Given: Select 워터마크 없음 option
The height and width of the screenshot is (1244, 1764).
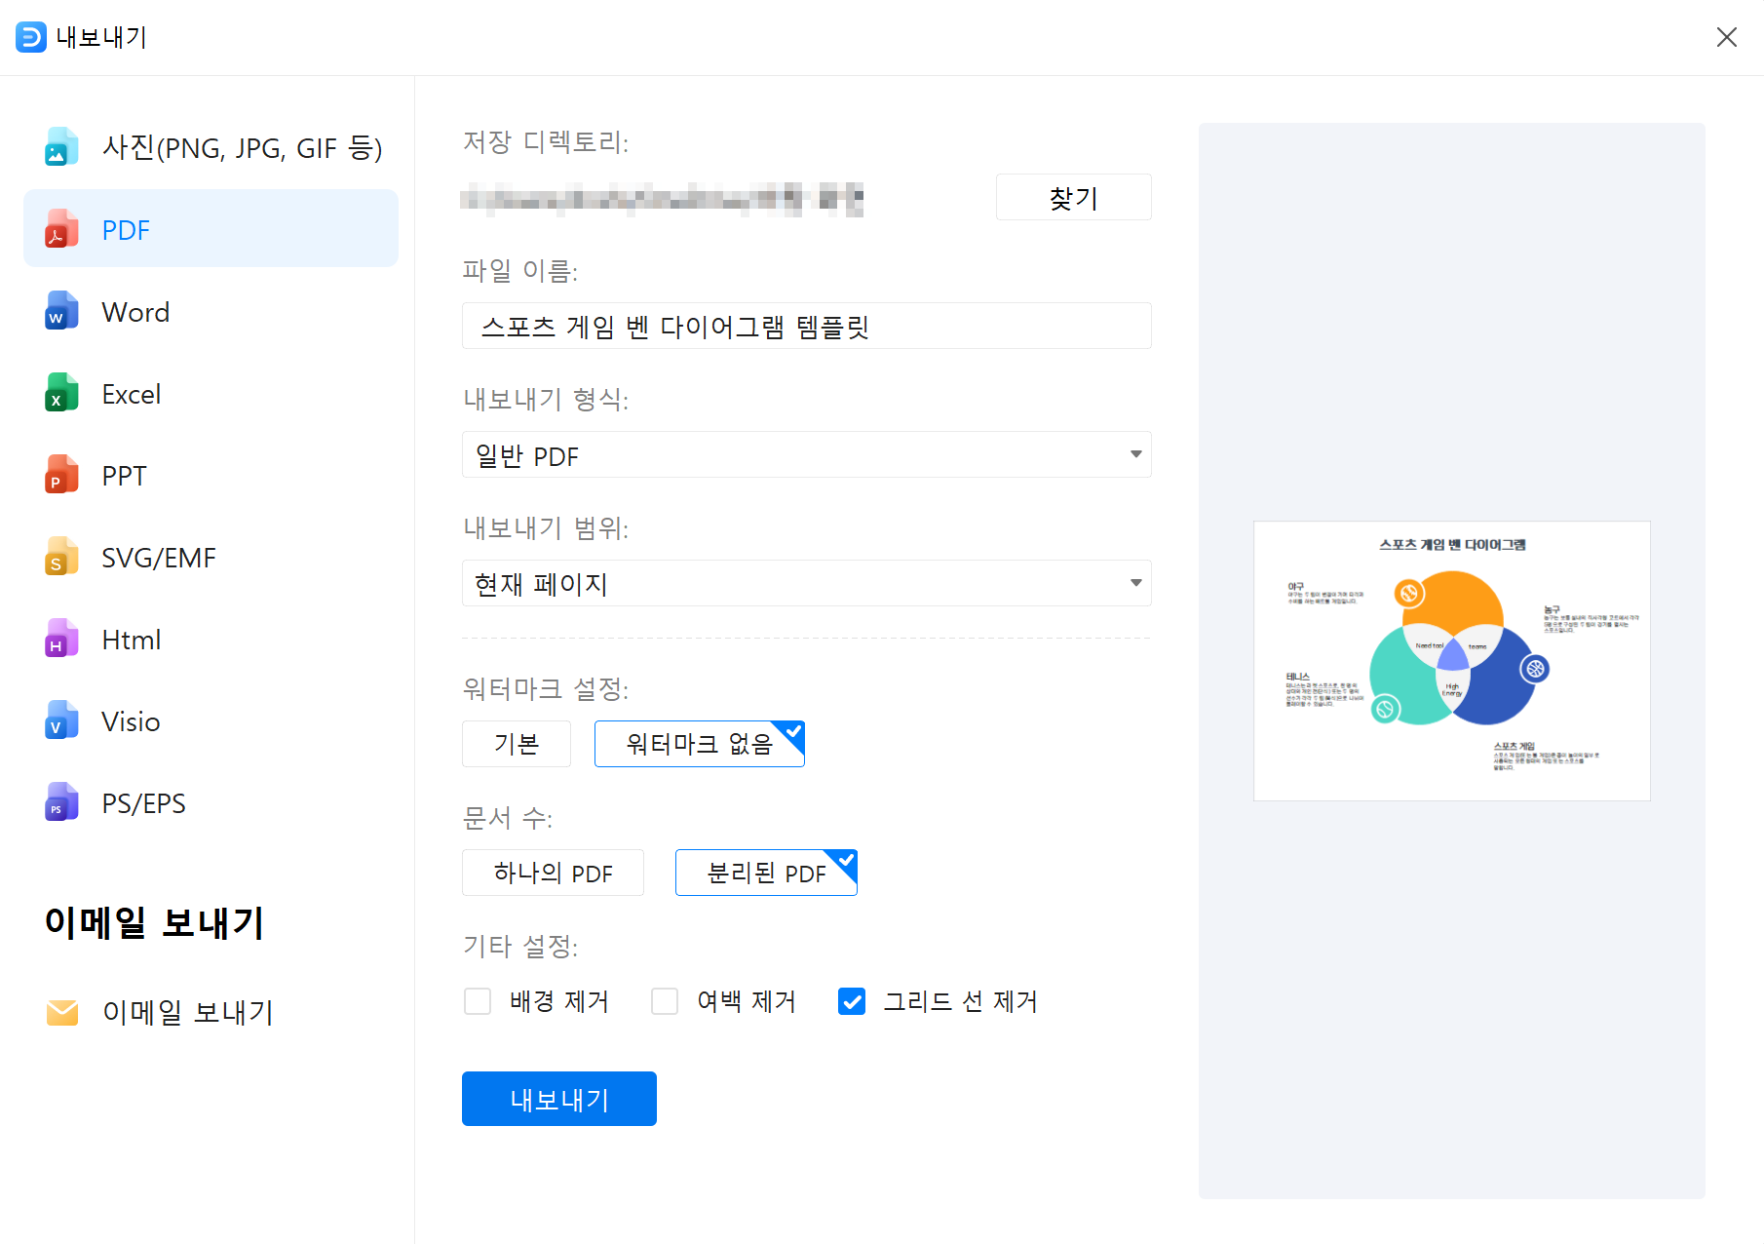Looking at the screenshot, I should [x=699, y=744].
